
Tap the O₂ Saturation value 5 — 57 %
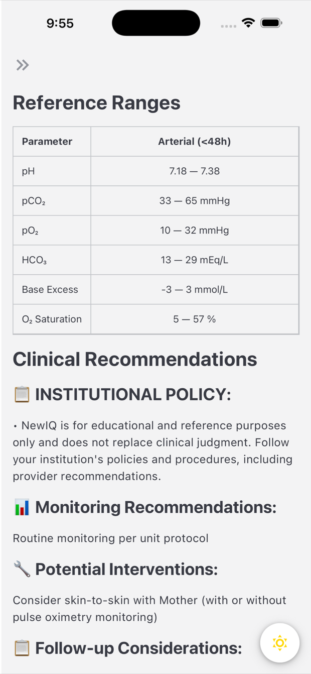[195, 319]
